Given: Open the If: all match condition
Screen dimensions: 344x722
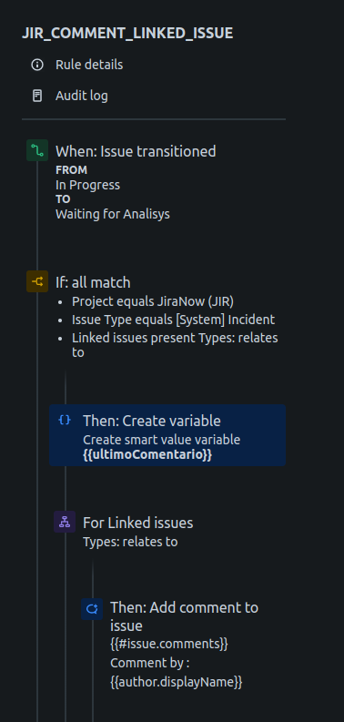Looking at the screenshot, I should 93,282.
